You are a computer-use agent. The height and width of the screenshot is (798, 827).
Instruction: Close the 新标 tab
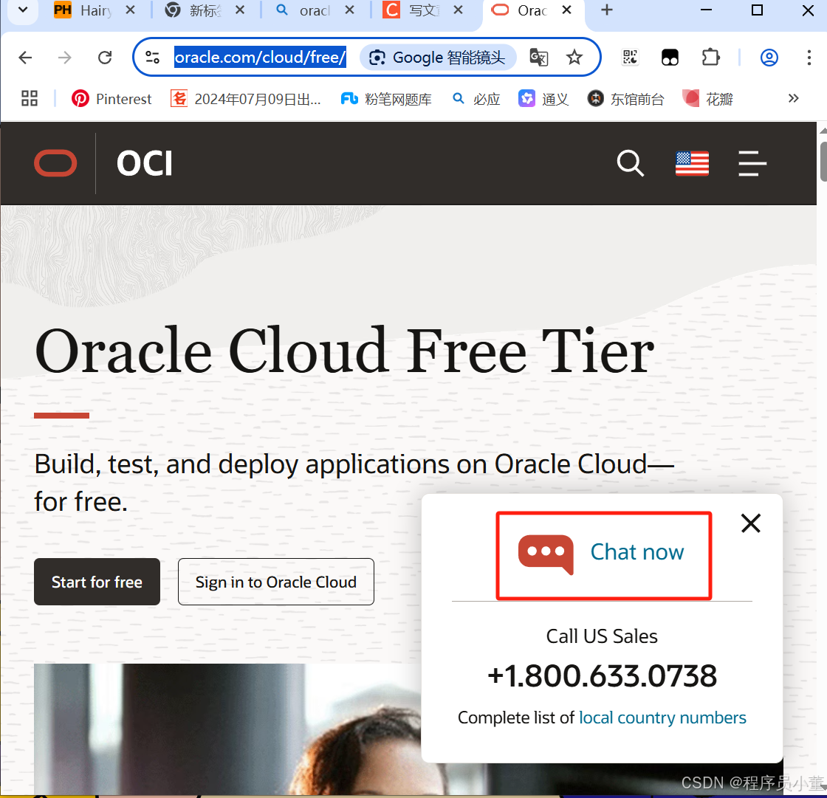pos(240,10)
